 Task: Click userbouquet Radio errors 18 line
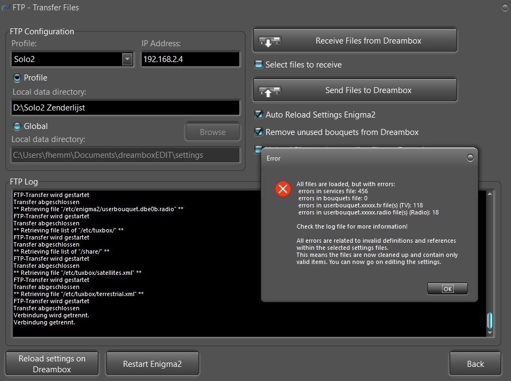coord(368,212)
